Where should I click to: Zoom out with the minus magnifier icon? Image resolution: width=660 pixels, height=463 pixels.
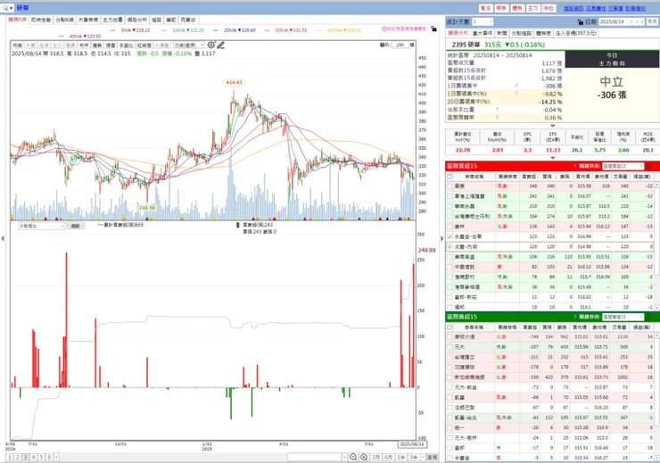[x=353, y=457]
